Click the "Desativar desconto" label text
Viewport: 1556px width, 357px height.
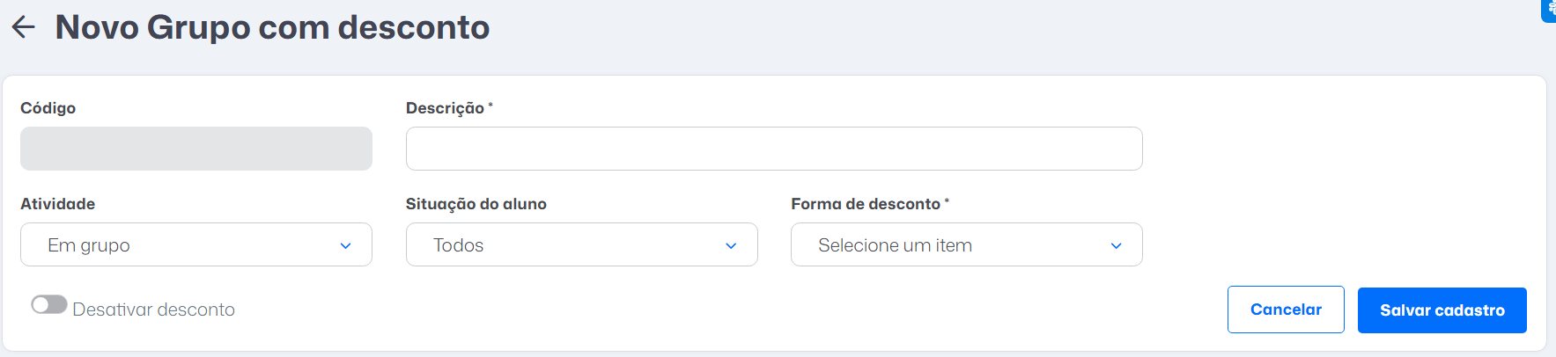point(153,310)
